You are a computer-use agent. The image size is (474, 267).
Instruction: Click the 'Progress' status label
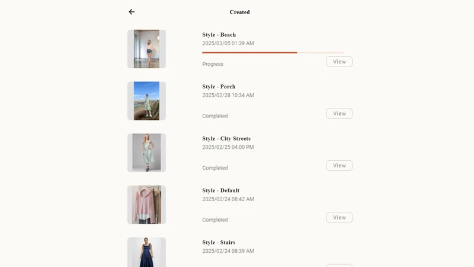pyautogui.click(x=213, y=64)
